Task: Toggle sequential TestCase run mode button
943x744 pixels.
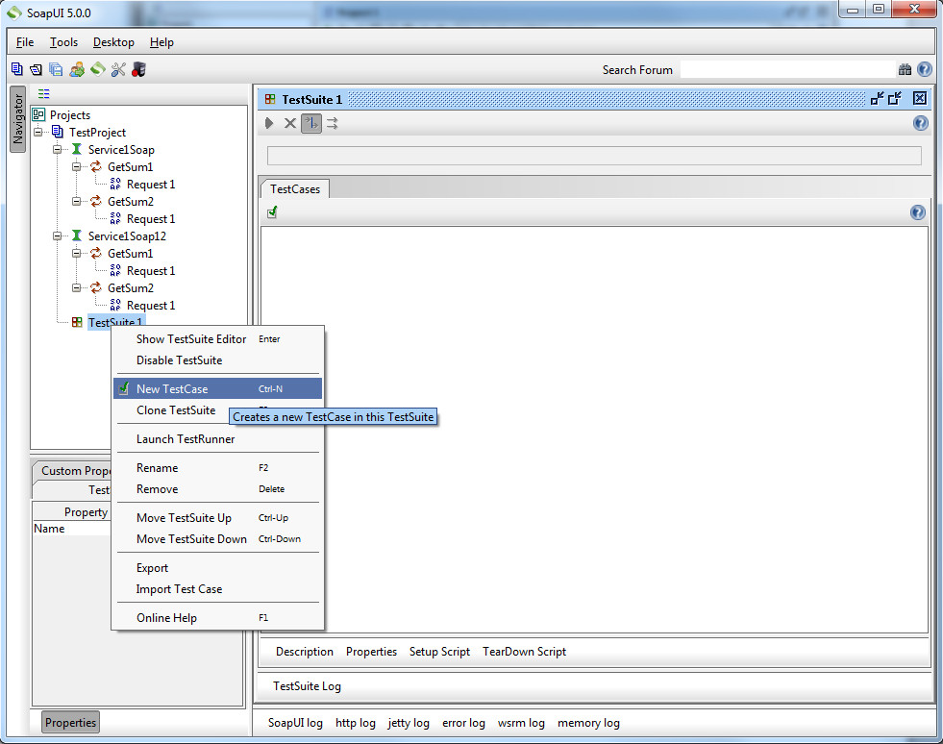Action: (x=310, y=123)
